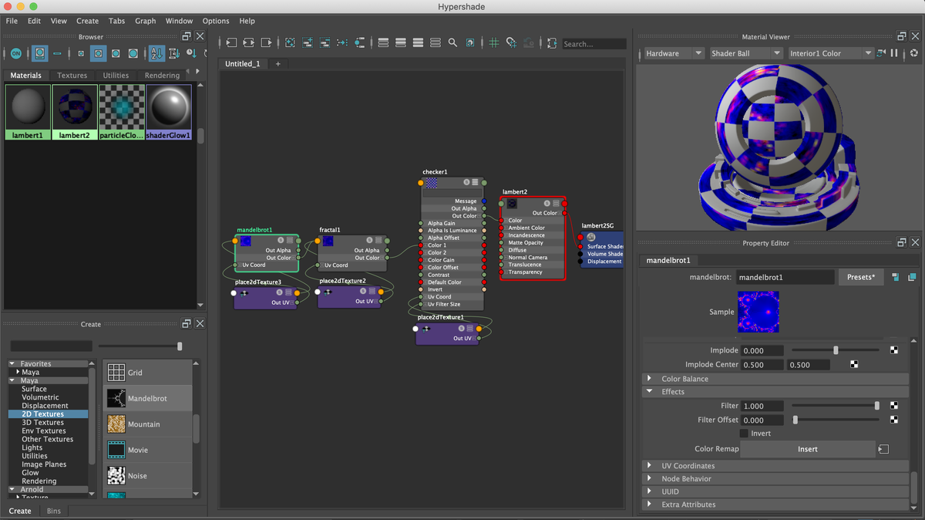The image size is (925, 520).
Task: Expand the Extra Attributes section
Action: tap(776, 505)
